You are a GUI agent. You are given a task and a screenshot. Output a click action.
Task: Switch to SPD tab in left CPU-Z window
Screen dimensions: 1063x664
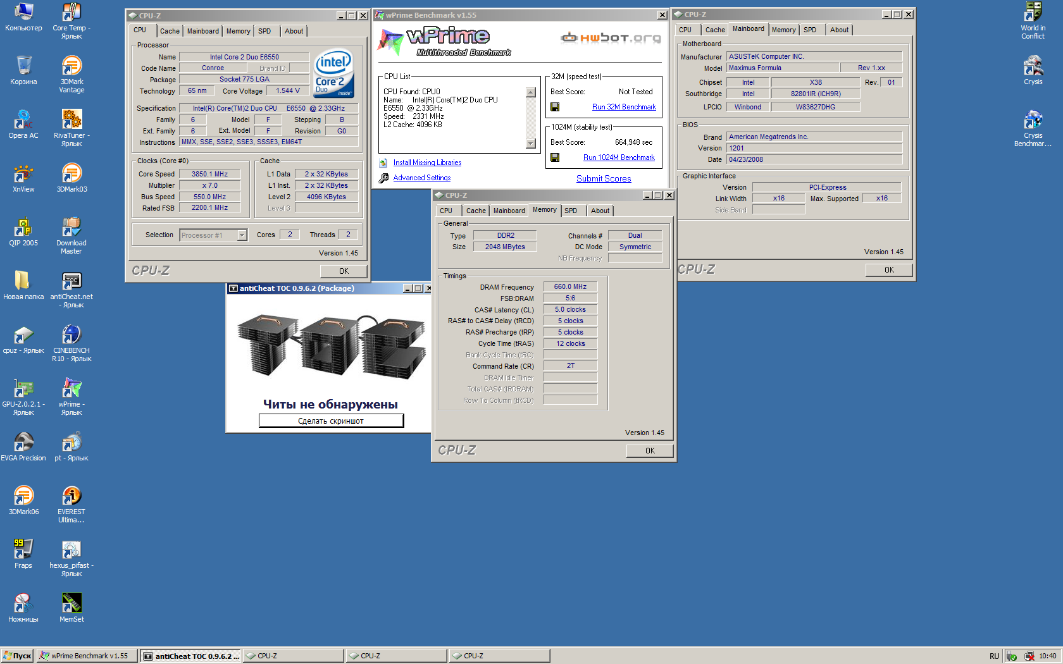264,31
